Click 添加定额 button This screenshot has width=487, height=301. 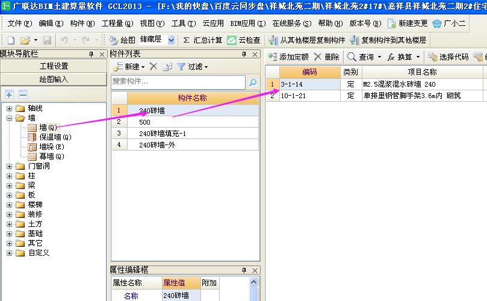(x=288, y=57)
